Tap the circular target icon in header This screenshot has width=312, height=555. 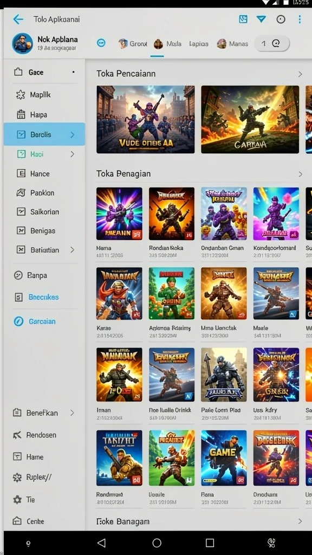[x=281, y=19]
